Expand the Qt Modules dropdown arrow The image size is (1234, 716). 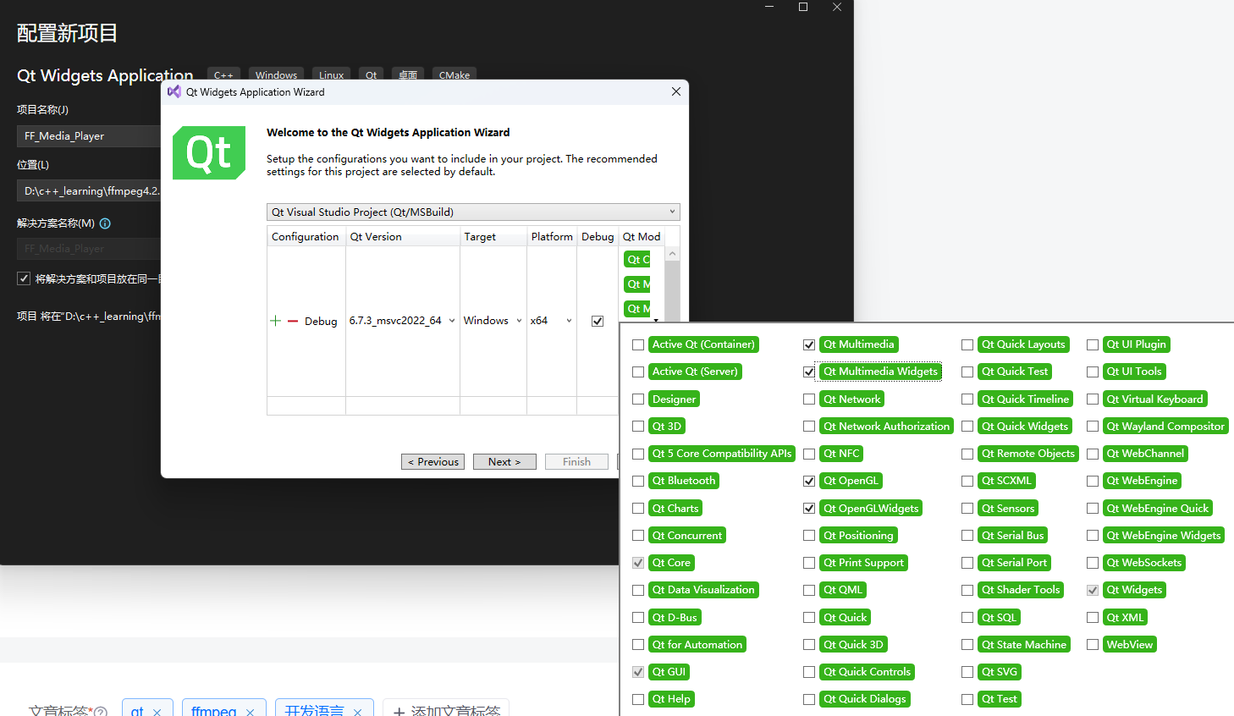click(656, 321)
